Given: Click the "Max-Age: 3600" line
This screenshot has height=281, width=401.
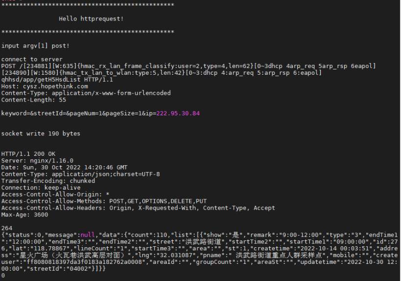Looking at the screenshot, I should (x=24, y=215).
